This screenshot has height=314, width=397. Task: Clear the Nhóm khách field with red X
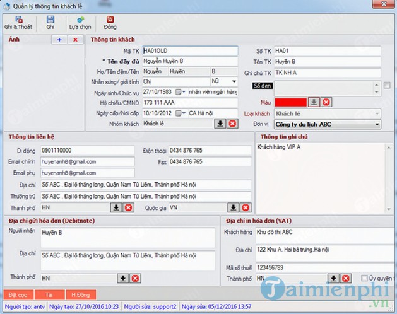coord(232,124)
